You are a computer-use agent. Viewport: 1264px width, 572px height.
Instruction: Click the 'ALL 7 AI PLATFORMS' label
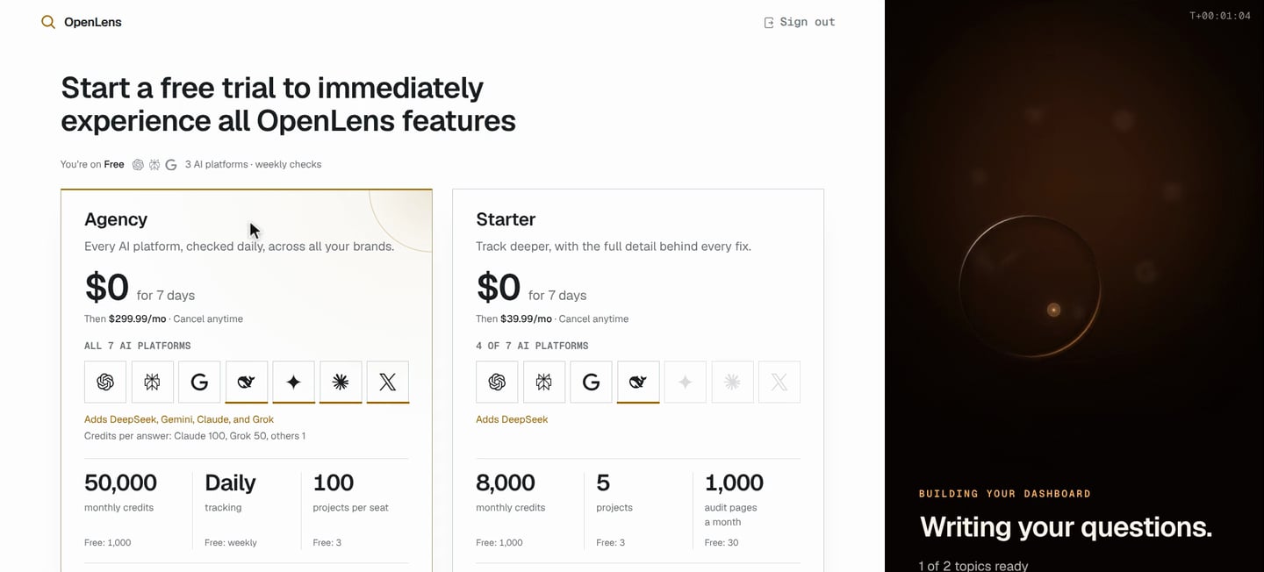tap(138, 346)
